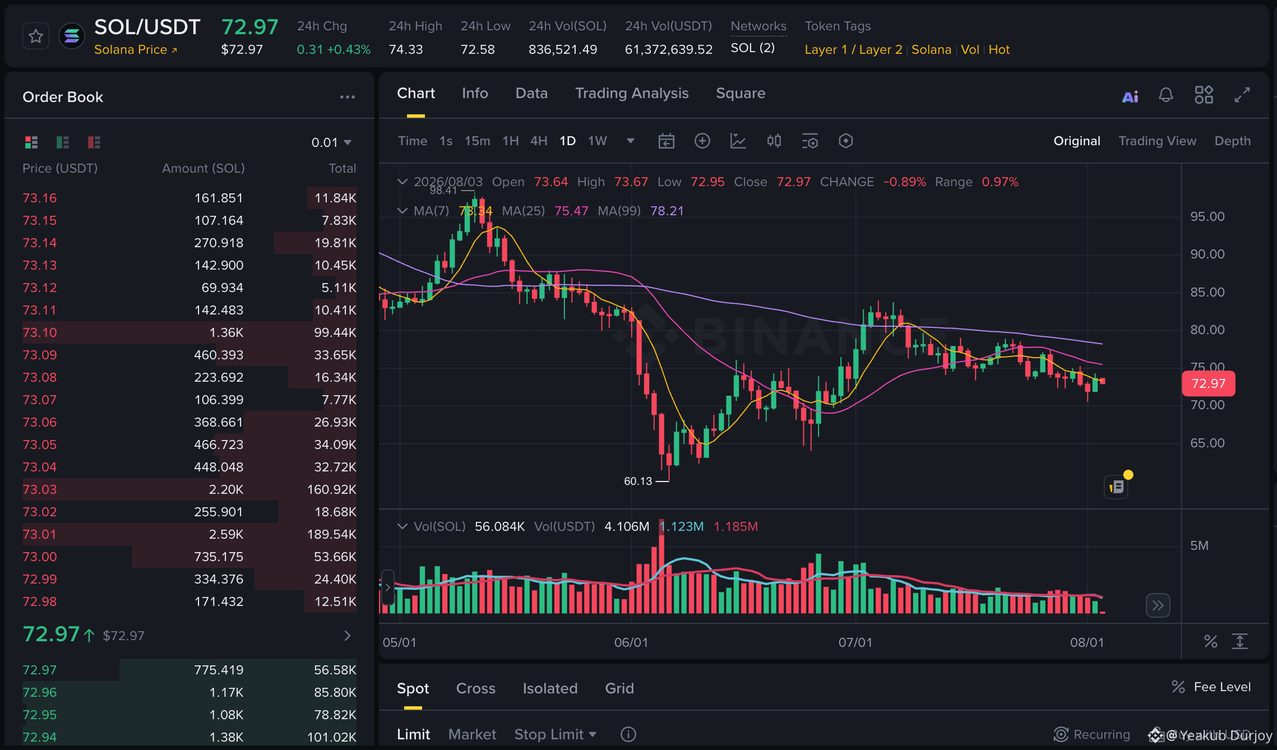Toggle percentage scale on price axis
This screenshot has width=1277, height=750.
(1211, 641)
